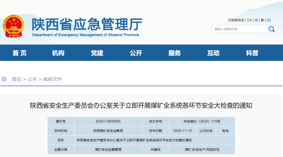Viewport: 283px width, 157px height.
Task: Click keywords 煤矿,安全生产,风险防范
Action: [x=202, y=149]
